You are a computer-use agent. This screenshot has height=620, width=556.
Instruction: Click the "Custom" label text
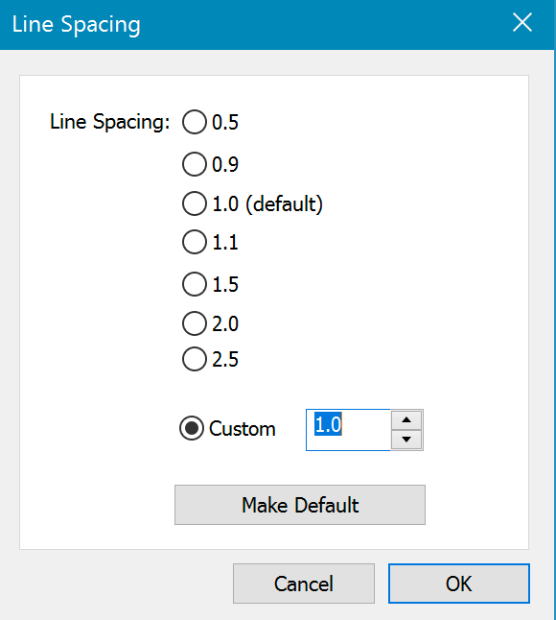(x=243, y=429)
